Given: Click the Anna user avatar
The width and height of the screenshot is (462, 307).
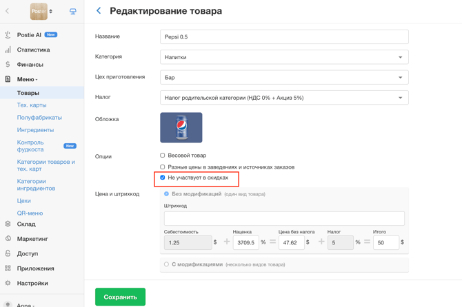Looking at the screenshot, I should coord(8,304).
